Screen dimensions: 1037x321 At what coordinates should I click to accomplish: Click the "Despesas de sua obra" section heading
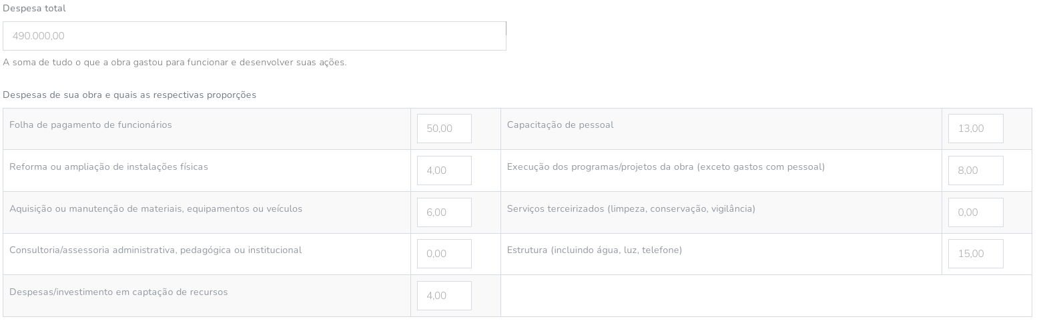click(x=129, y=95)
